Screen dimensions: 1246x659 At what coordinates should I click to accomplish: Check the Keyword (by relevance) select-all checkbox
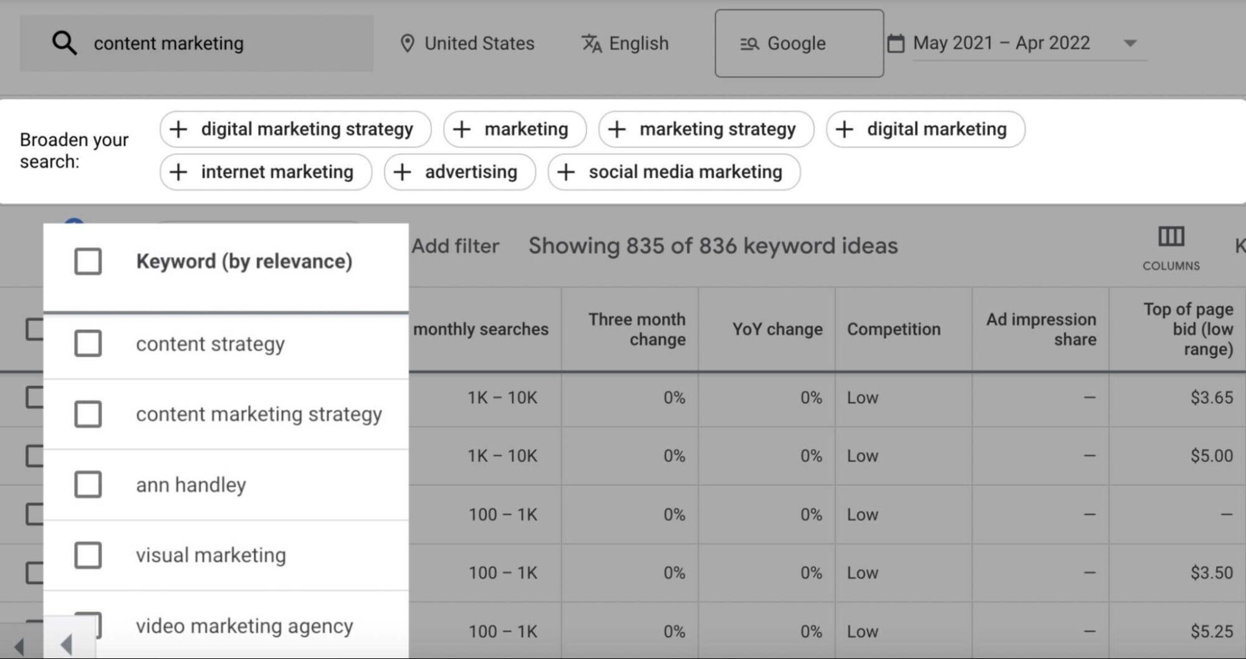pos(87,261)
